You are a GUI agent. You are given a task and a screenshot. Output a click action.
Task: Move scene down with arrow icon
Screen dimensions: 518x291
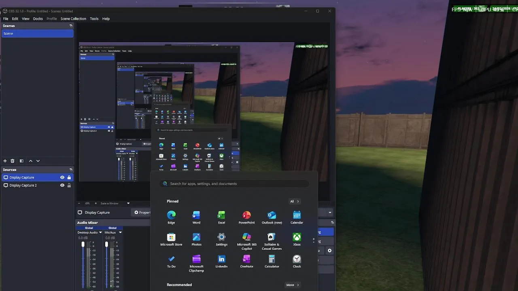[38, 161]
